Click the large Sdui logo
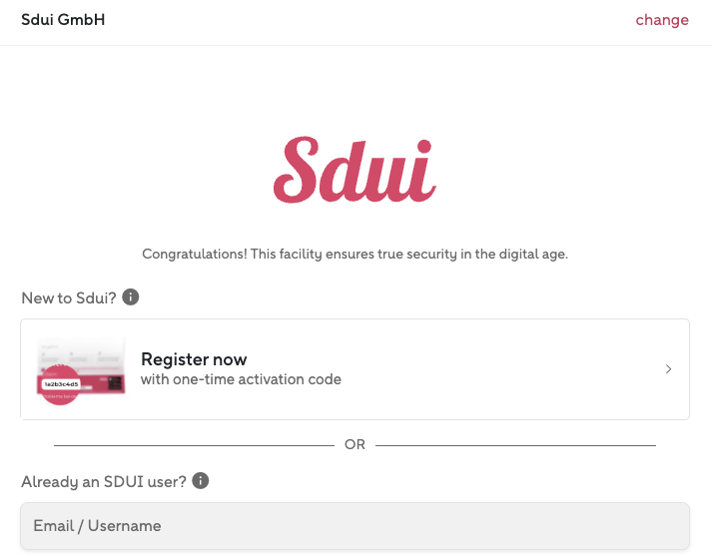This screenshot has height=556, width=712. coord(355,170)
